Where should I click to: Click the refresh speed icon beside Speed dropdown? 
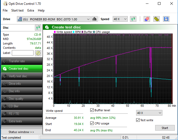click(133, 19)
